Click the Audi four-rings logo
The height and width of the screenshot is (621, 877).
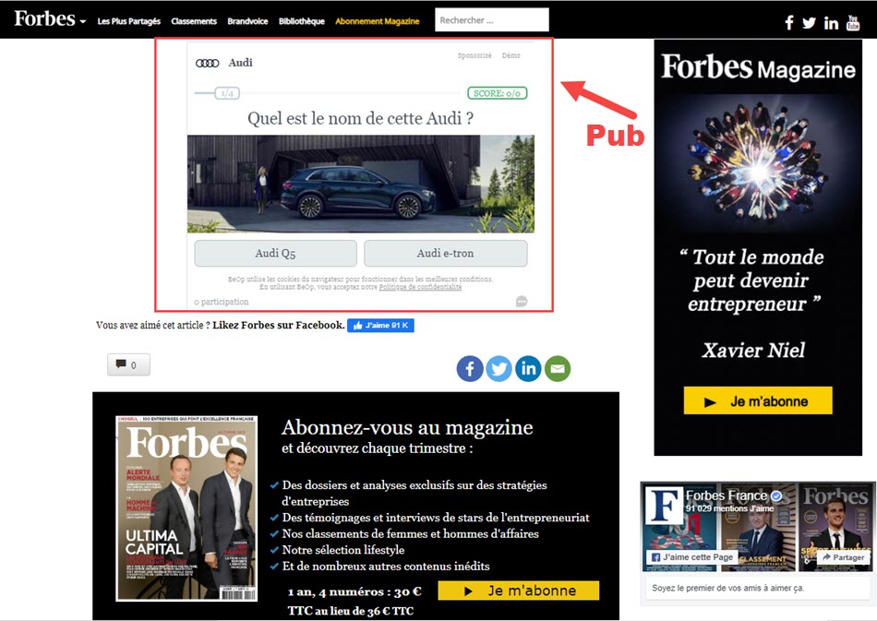(x=207, y=63)
